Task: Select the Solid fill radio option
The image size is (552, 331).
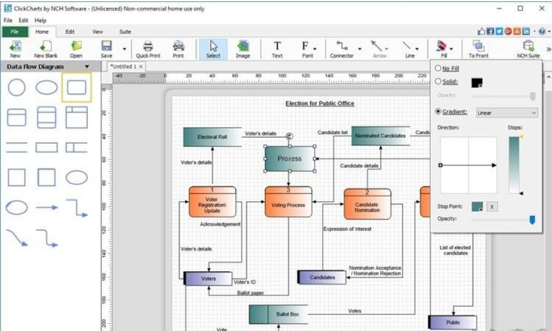Action: [x=438, y=81]
